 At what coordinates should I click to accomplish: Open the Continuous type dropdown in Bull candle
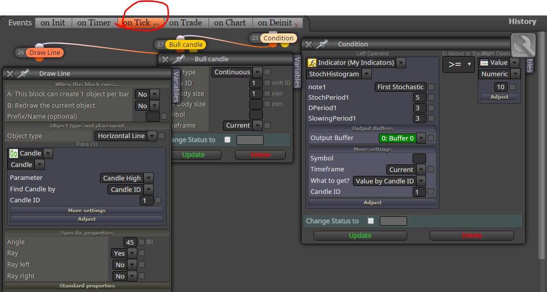point(257,72)
